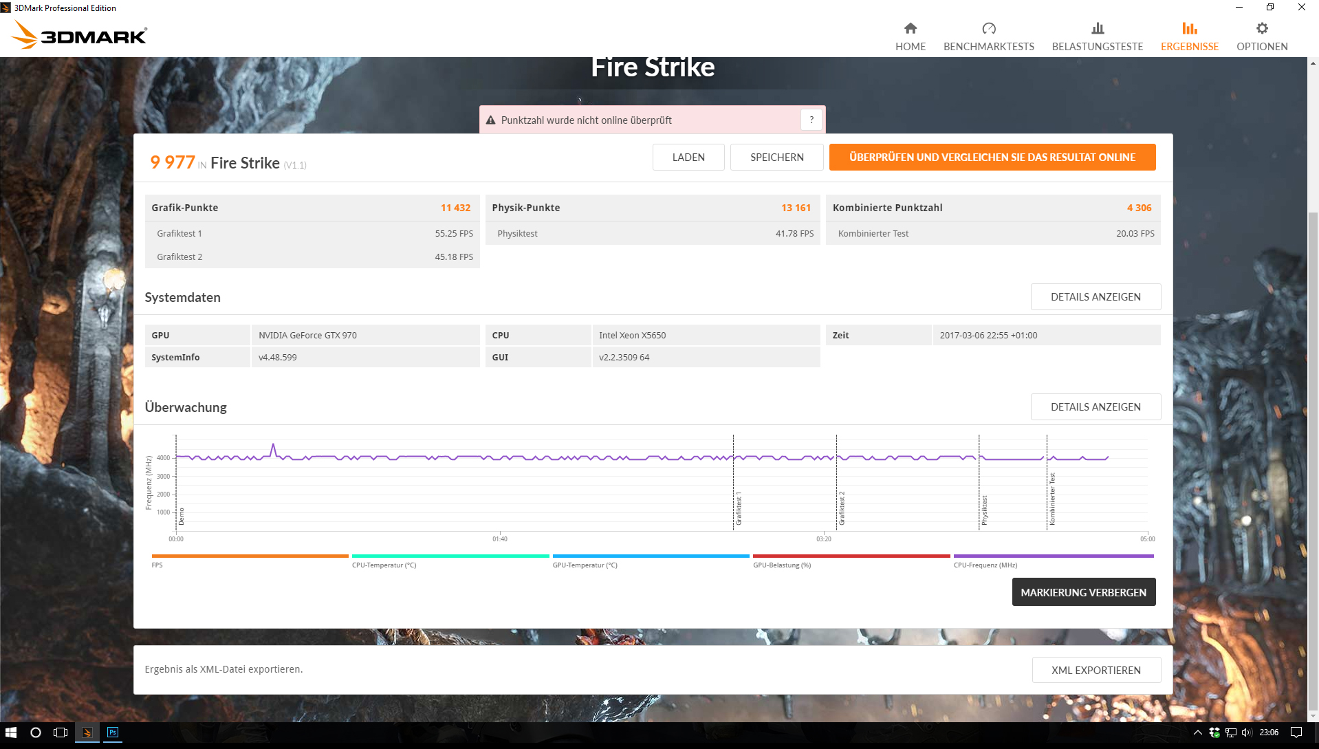Click the GUI version v2.2.3509 64
The width and height of the screenshot is (1319, 749).
click(x=624, y=358)
